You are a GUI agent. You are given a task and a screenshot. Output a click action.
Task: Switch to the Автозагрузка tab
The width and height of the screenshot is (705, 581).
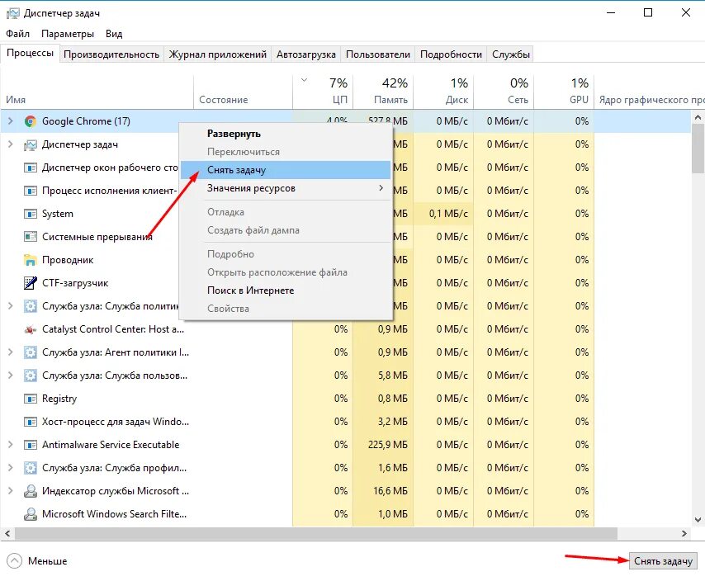(x=305, y=54)
